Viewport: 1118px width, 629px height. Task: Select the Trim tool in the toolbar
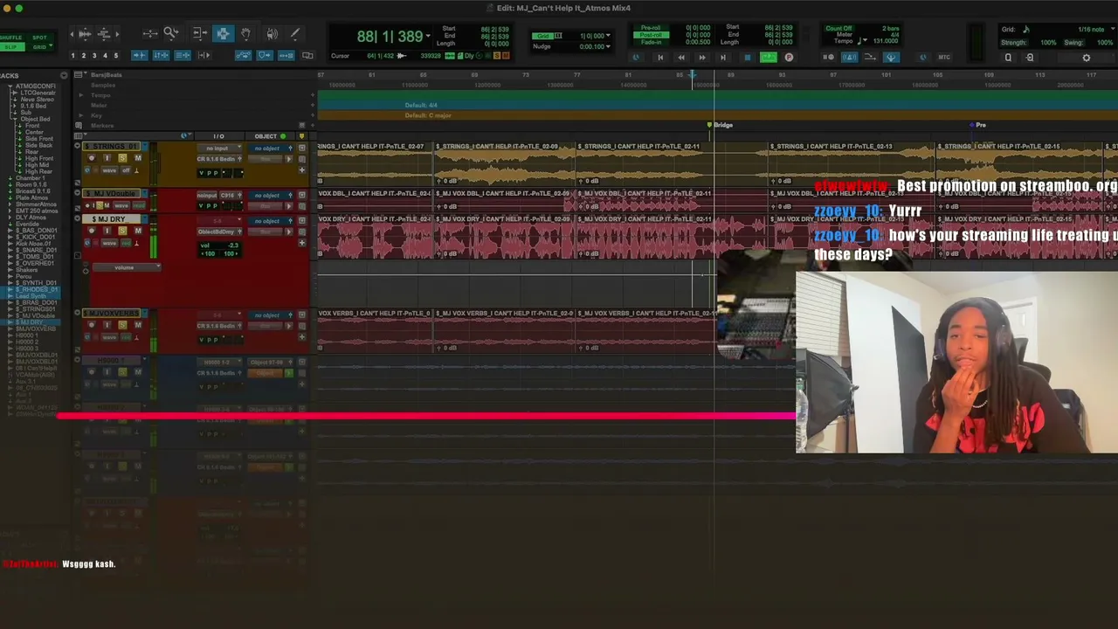[199, 34]
